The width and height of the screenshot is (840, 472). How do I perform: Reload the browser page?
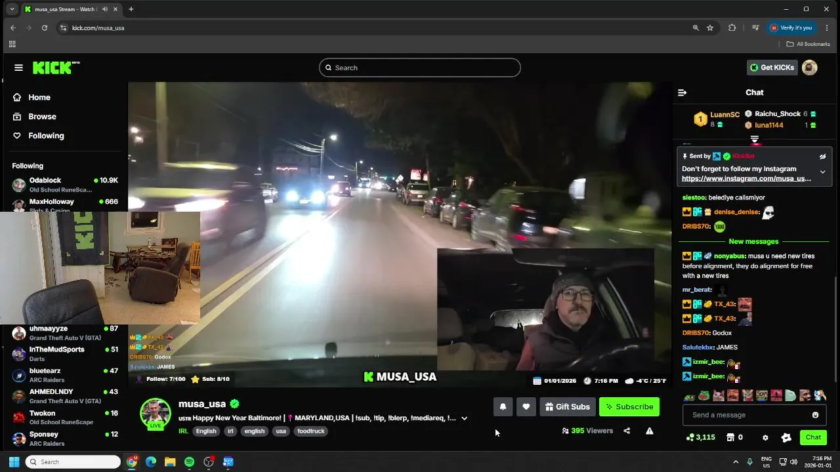tap(45, 28)
